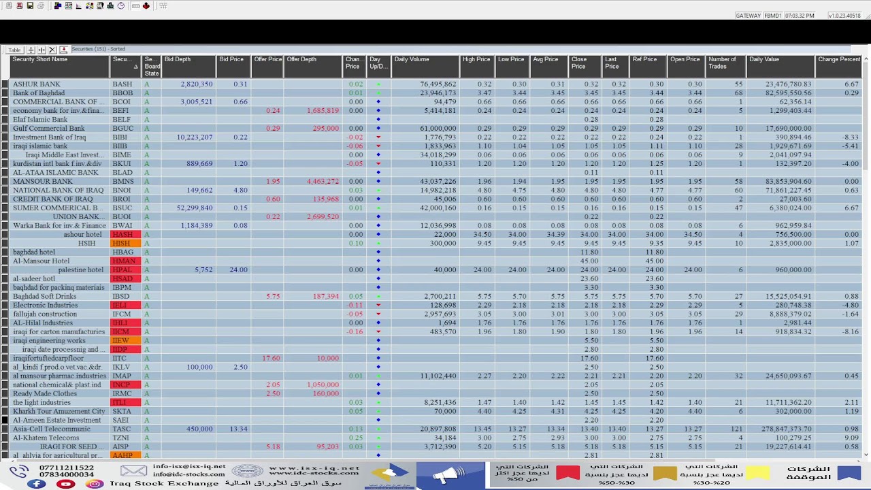Click the red down arrow in the BIBI row
The height and width of the screenshot is (490, 871).
pyautogui.click(x=378, y=137)
